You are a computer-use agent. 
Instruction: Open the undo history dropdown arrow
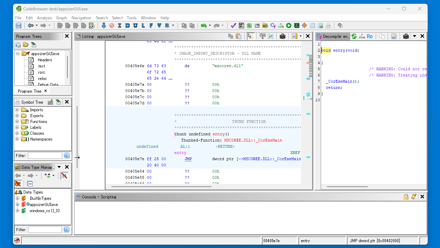(210, 25)
